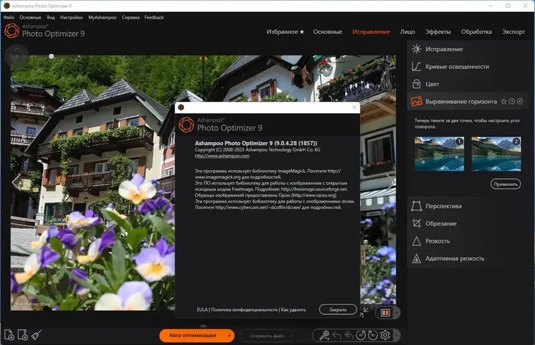Open the Авто оптимизация dropdown arrow
The width and height of the screenshot is (535, 345).
coord(229,336)
